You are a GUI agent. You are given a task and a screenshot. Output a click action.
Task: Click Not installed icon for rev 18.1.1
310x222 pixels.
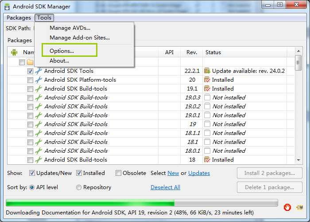(207, 133)
